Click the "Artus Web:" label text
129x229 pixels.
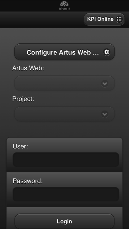tap(28, 68)
